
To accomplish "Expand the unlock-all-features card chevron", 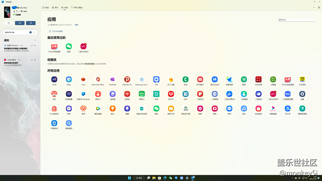I will pyautogui.click(x=34, y=32).
